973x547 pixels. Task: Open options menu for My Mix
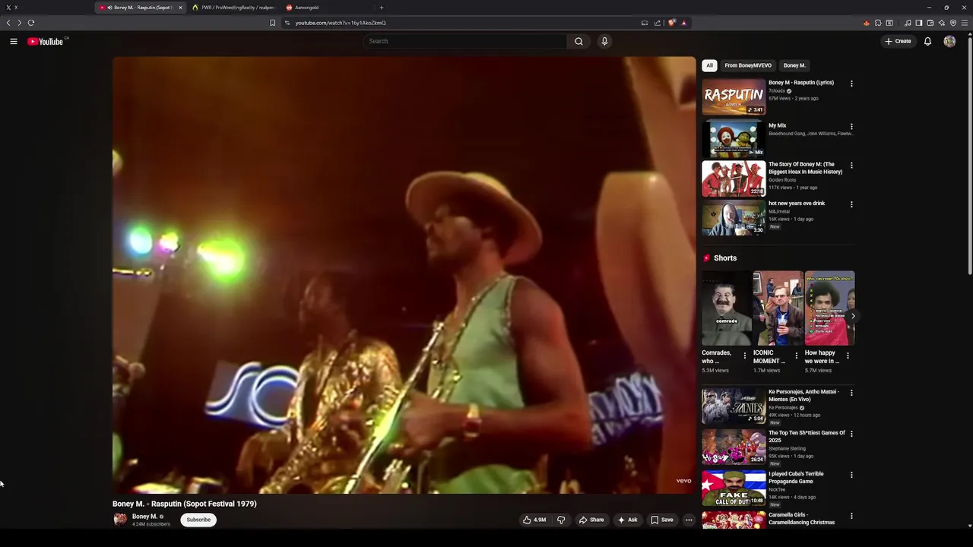coord(851,127)
